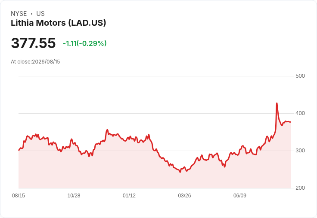The width and height of the screenshot is (317, 218).
Task: Click the 500 y-axis label
Action: (300, 76)
